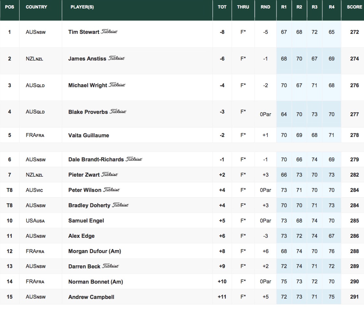
Task: Click the Titleist logo next to Darren Beck
Action: point(110,266)
